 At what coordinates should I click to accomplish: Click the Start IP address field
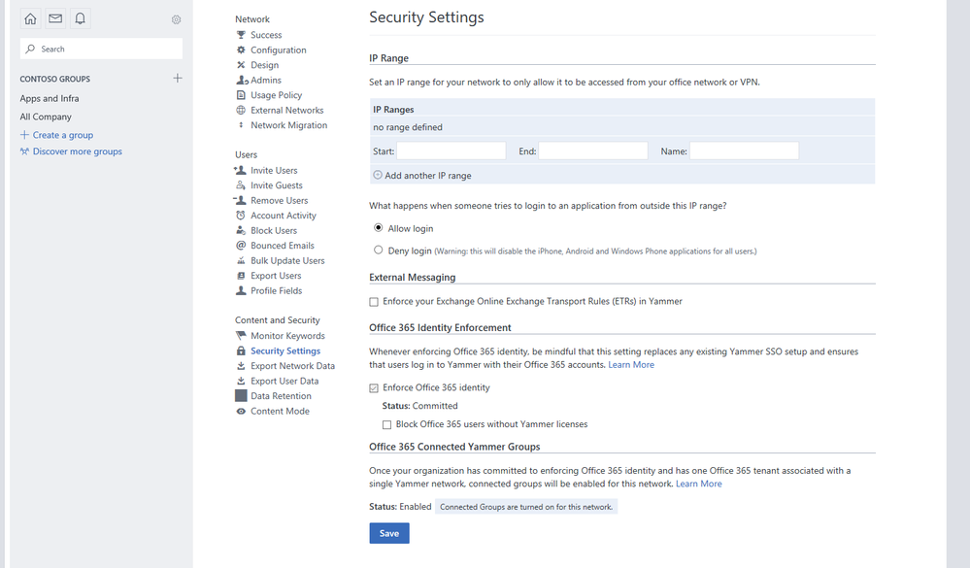pyautogui.click(x=451, y=150)
